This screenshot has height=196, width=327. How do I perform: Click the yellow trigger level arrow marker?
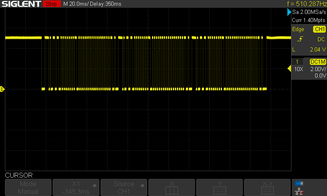289,69
